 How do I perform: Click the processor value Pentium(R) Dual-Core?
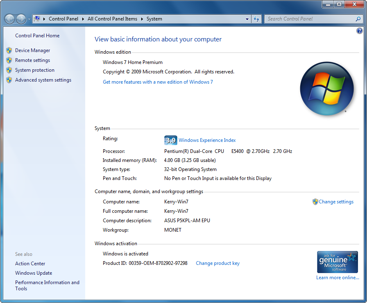(x=228, y=151)
